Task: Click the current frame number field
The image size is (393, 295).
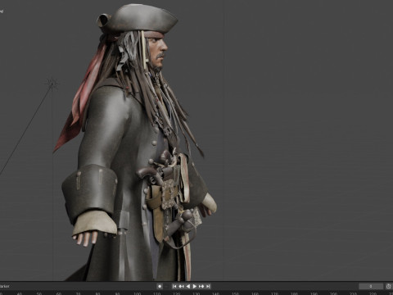Action: (371, 286)
